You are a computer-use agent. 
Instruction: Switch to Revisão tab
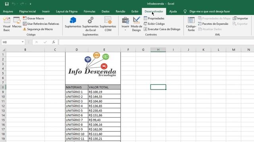120,11
